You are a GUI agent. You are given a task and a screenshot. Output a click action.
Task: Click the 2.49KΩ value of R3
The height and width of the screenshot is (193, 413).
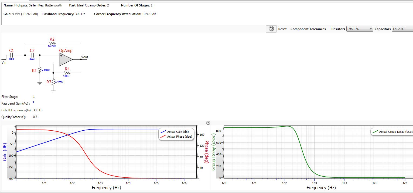[59, 81]
